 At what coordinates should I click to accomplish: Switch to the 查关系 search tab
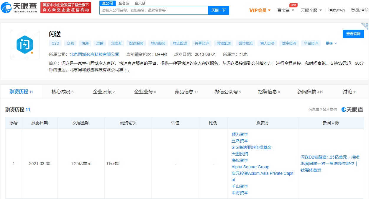tap(140, 3)
